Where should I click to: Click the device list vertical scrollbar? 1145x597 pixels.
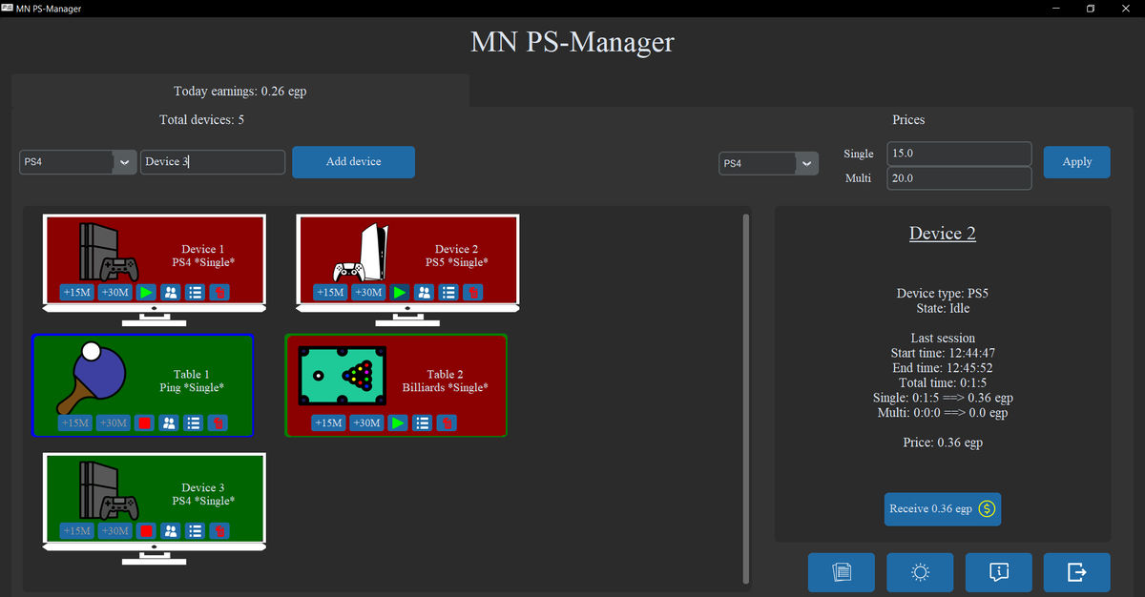744,398
